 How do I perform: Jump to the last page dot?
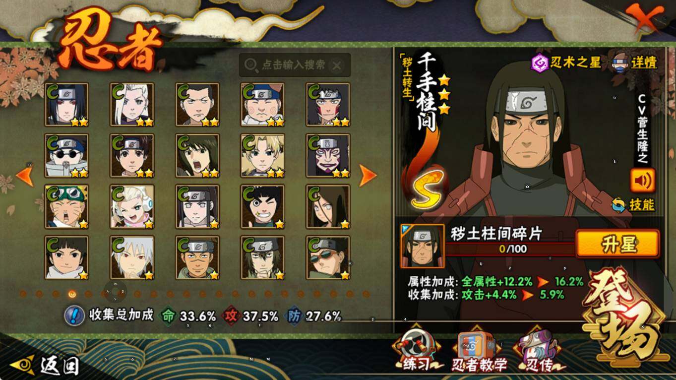366,294
